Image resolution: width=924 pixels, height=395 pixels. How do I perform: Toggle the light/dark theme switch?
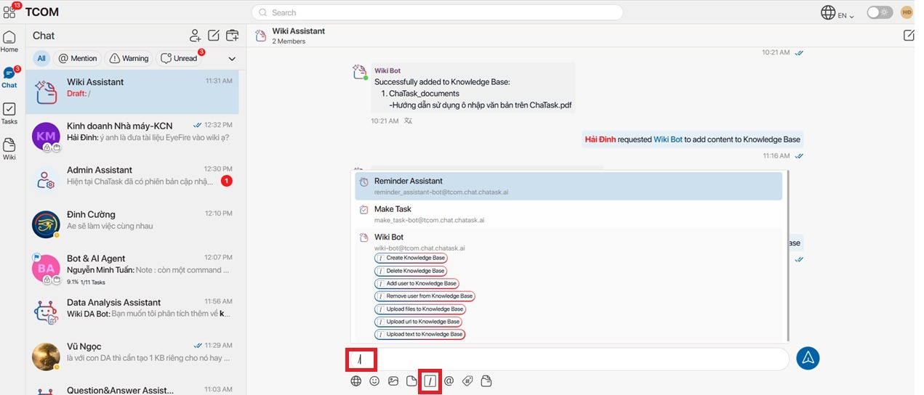(880, 12)
